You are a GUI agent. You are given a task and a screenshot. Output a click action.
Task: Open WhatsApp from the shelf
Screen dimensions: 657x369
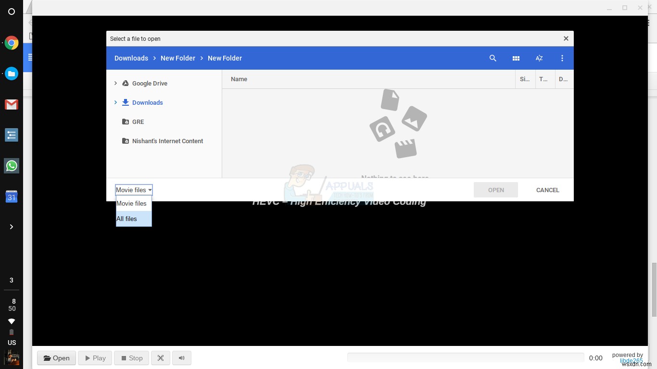pos(12,166)
